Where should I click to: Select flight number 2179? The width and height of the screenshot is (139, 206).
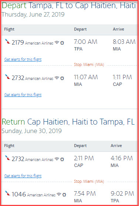click(x=18, y=43)
